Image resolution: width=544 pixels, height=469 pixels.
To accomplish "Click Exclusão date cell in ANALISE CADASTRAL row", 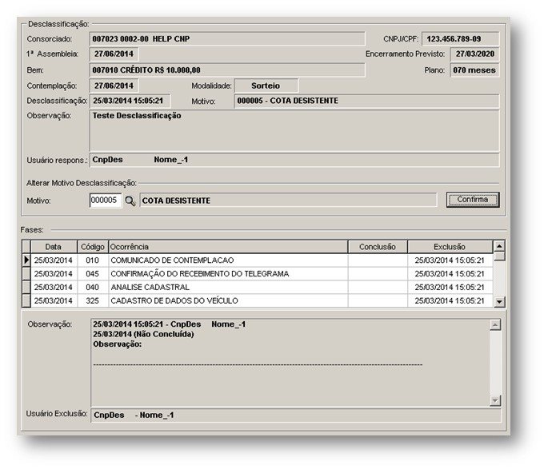I will point(450,287).
